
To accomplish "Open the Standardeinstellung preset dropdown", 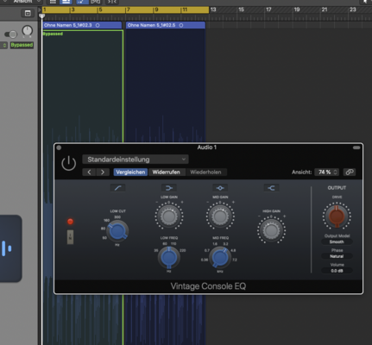I will point(136,160).
